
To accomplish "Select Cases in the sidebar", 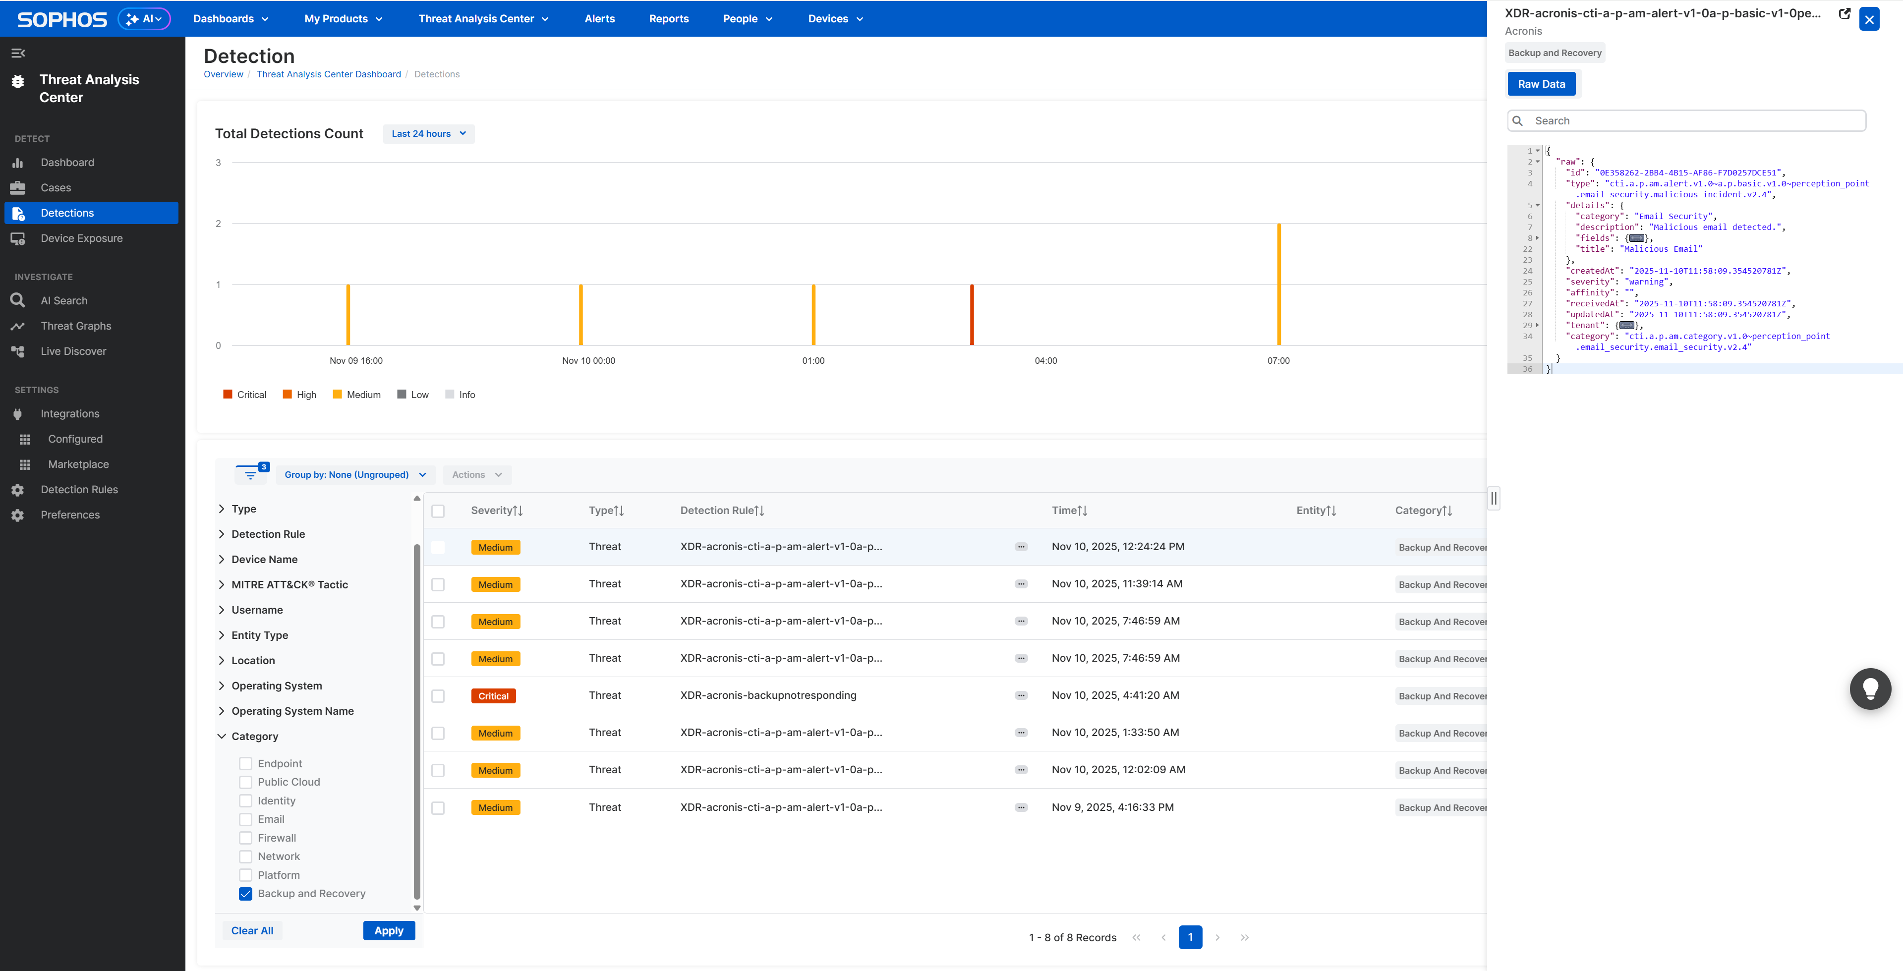I will tap(56, 187).
